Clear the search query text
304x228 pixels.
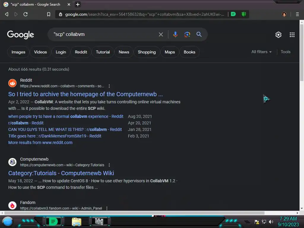point(161,34)
